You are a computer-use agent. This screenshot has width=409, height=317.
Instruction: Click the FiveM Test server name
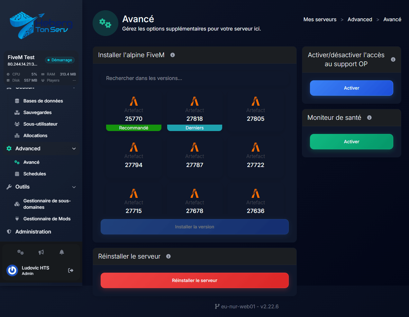21,57
